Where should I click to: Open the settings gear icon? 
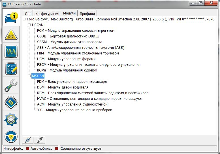[11, 119]
